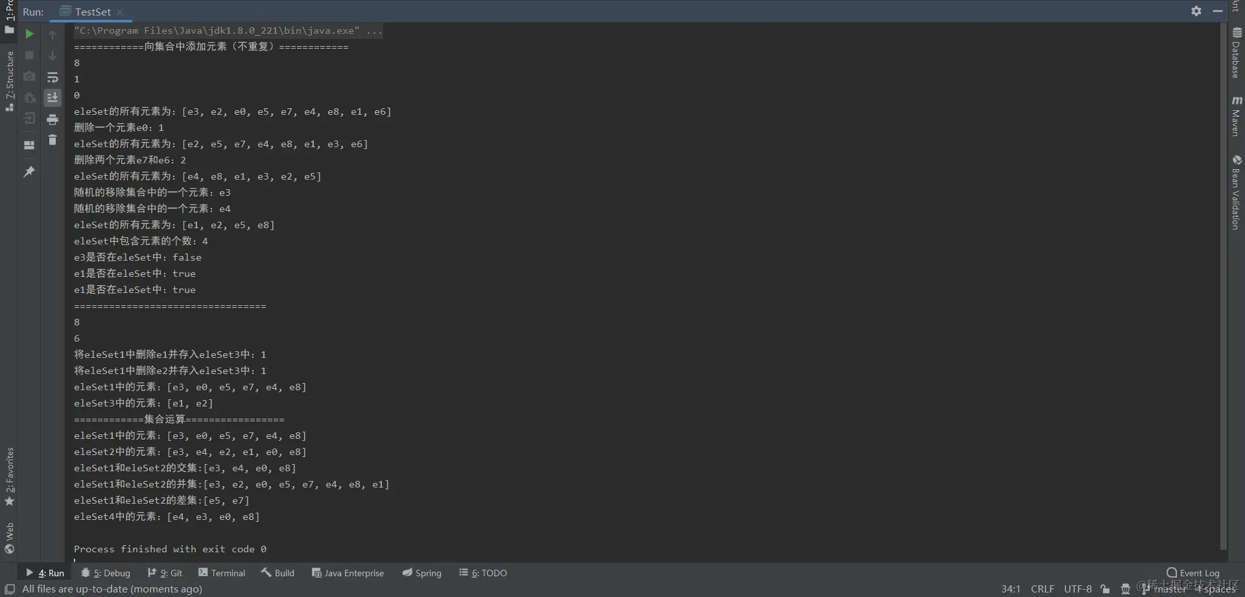Close the TestSet run tab
The width and height of the screenshot is (1245, 597).
click(x=120, y=12)
